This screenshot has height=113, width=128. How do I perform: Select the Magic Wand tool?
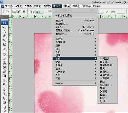[4, 40]
